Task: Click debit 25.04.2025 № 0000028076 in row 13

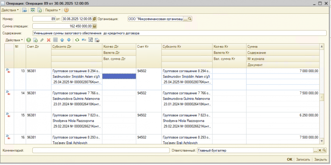Action: [77, 82]
